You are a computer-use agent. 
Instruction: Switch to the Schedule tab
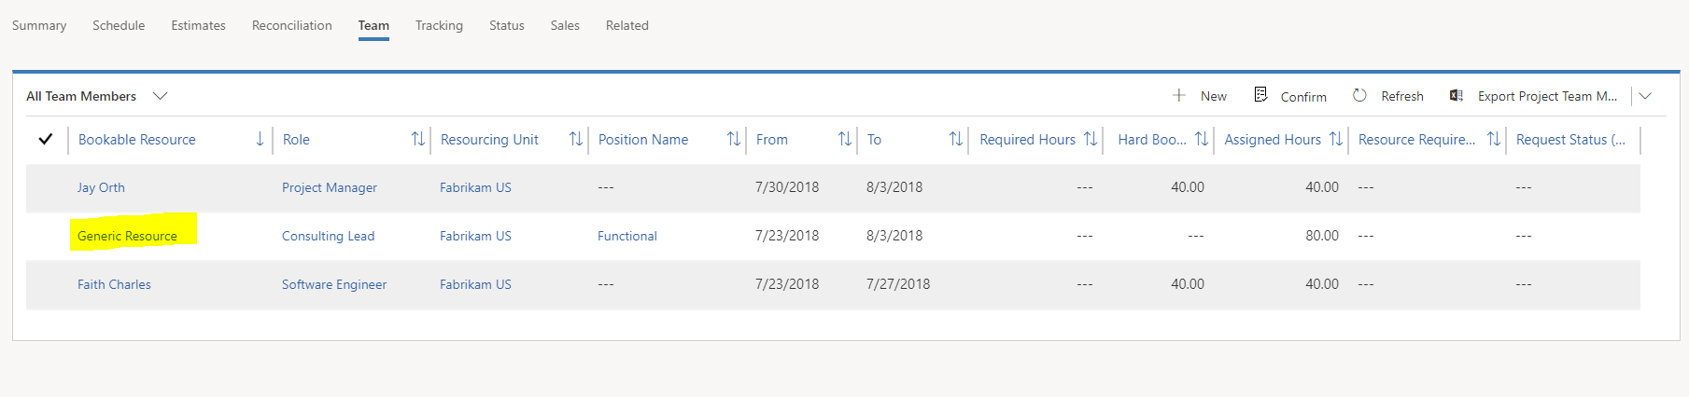[119, 25]
